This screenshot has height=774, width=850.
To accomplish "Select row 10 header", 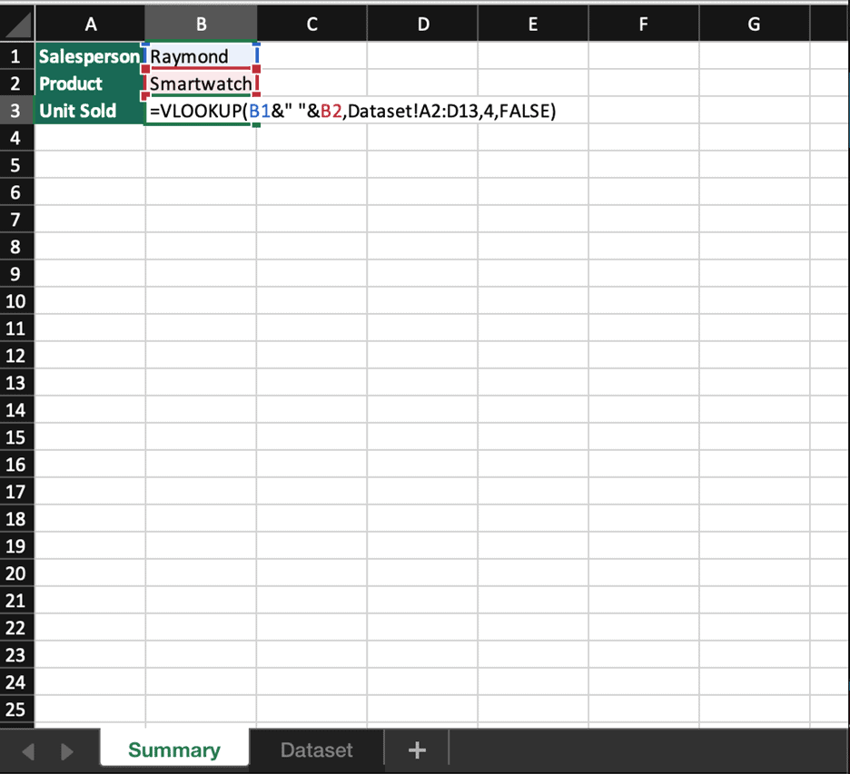I will 16,301.
